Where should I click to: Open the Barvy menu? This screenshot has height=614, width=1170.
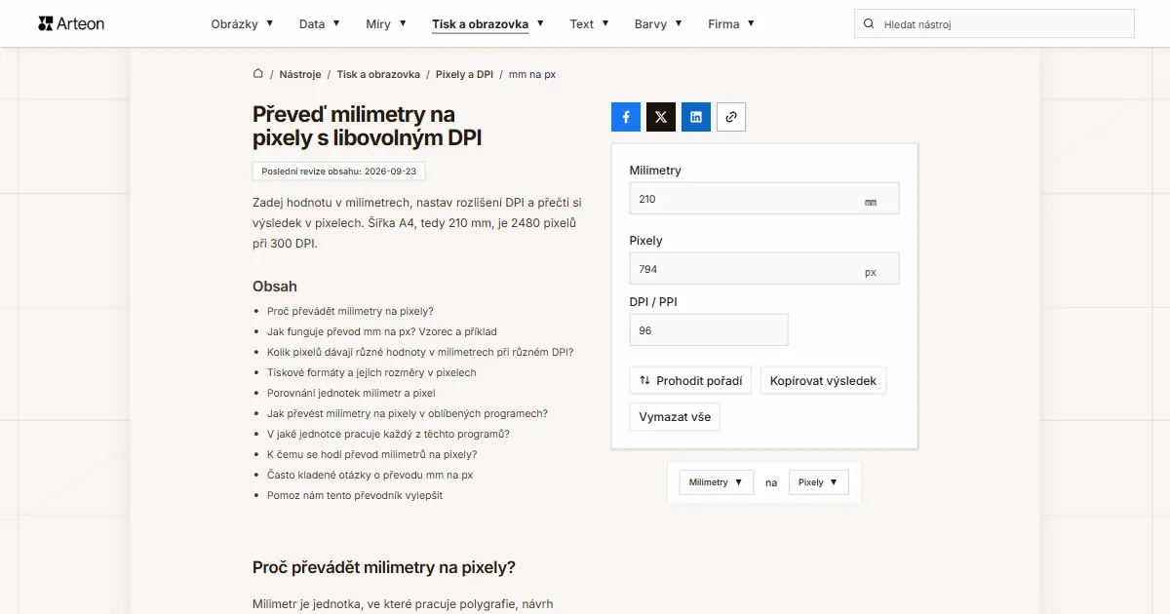(658, 23)
